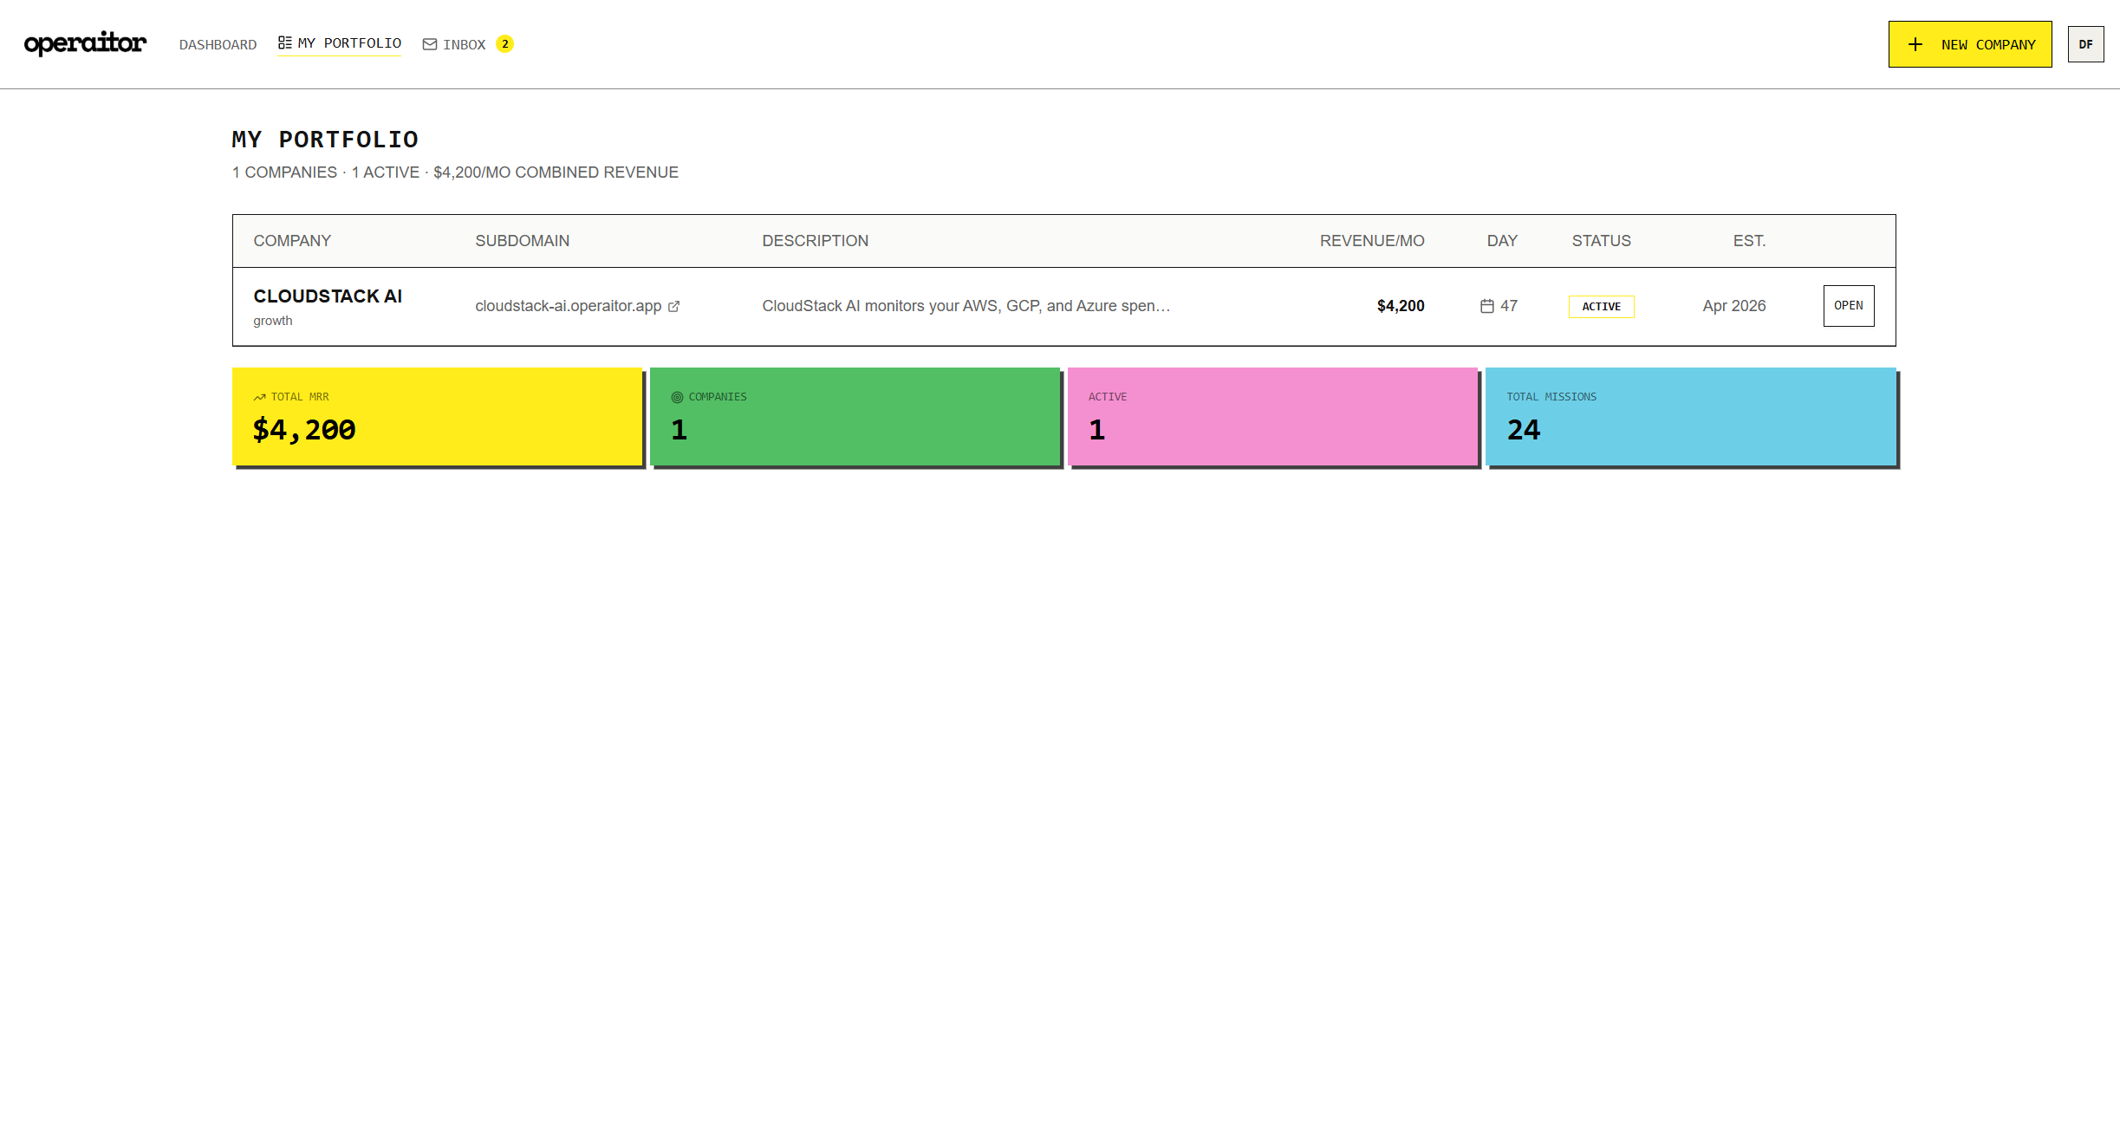Click the external link icon beside subdomain

click(673, 306)
